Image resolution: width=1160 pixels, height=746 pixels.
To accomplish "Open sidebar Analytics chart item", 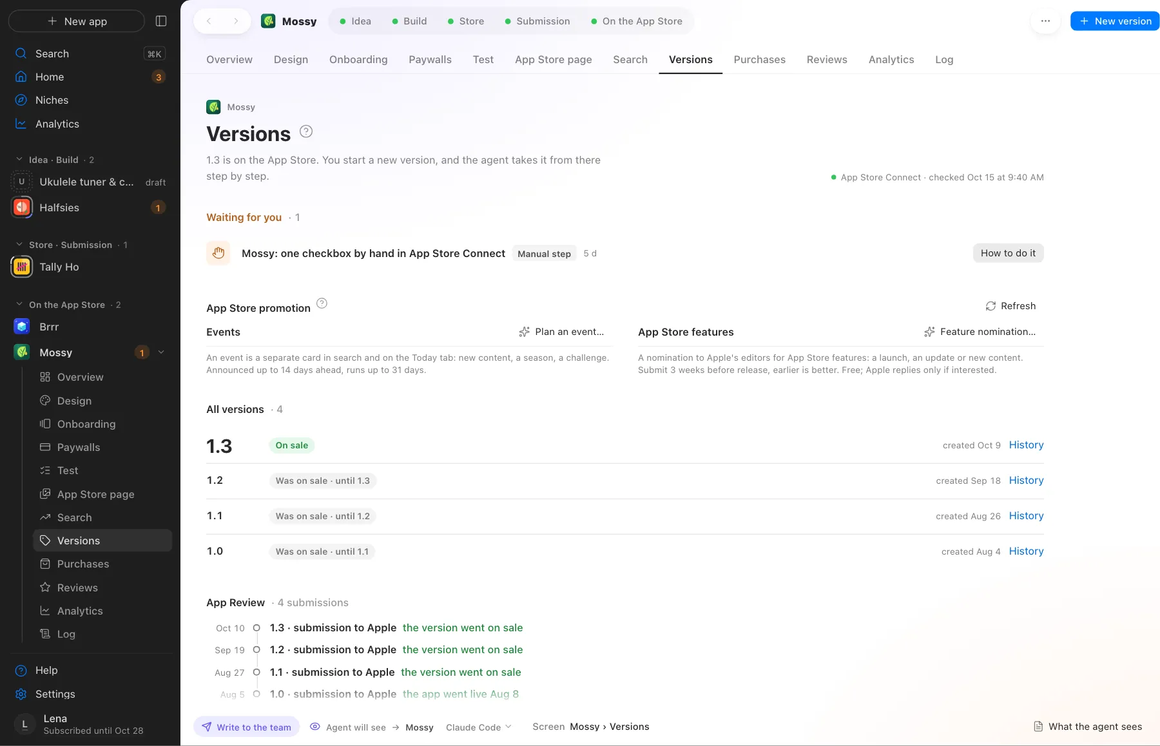I will [x=89, y=124].
